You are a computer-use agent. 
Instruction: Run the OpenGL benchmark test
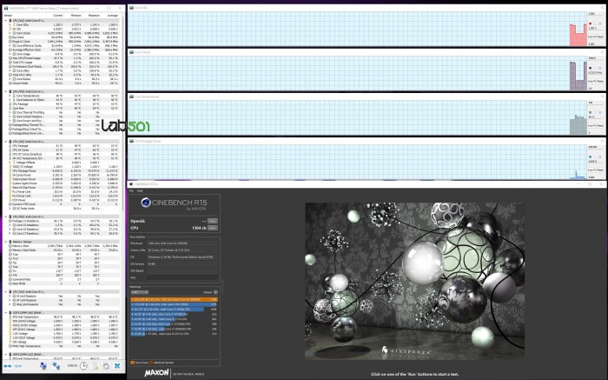pos(213,219)
